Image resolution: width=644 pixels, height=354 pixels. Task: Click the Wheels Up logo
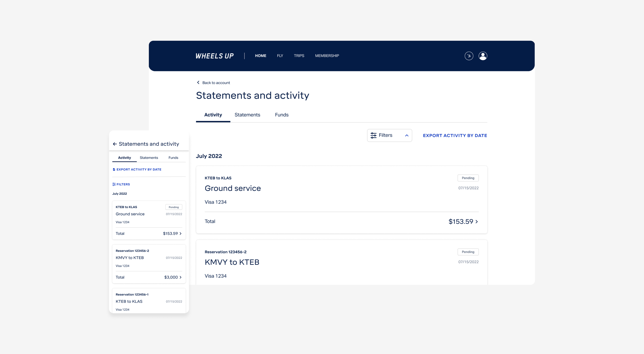tap(214, 56)
